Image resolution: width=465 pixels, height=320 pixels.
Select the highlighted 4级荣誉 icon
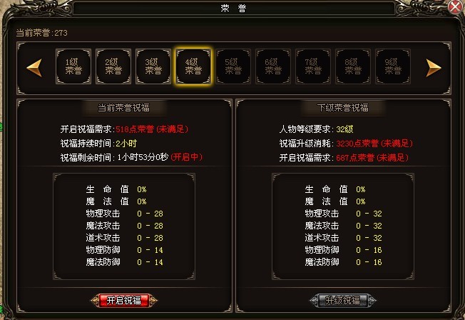(193, 66)
